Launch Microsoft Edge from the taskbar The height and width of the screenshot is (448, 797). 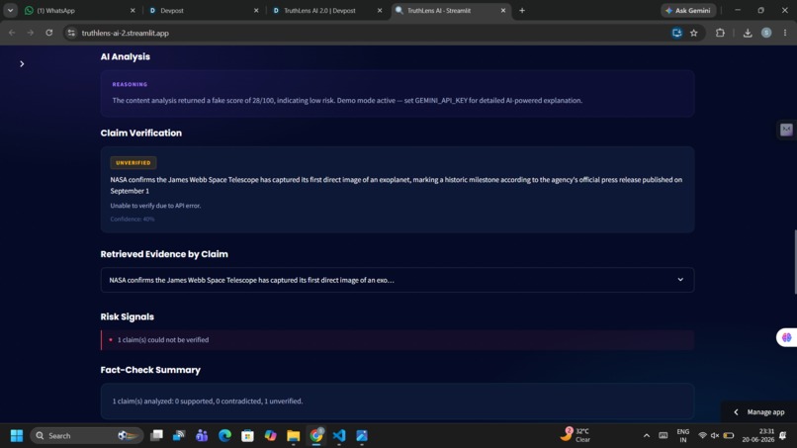[224, 436]
